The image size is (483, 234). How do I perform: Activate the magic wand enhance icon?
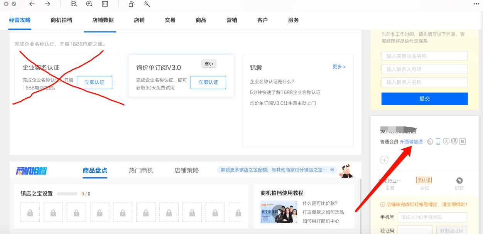click(147, 4)
